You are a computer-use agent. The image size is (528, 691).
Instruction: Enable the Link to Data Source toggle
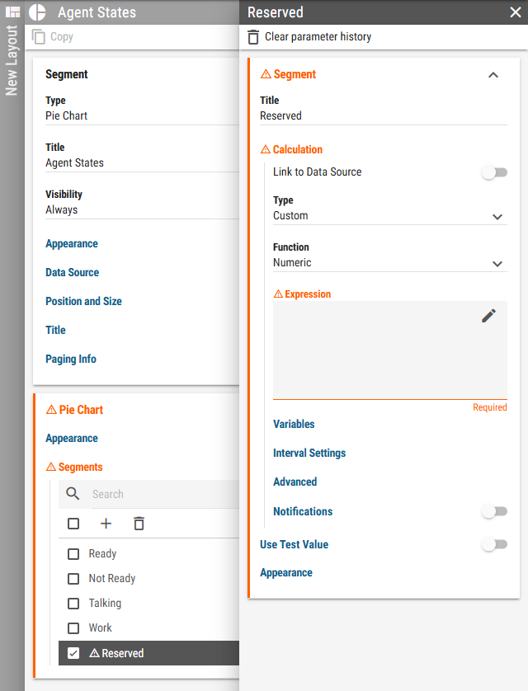click(494, 172)
